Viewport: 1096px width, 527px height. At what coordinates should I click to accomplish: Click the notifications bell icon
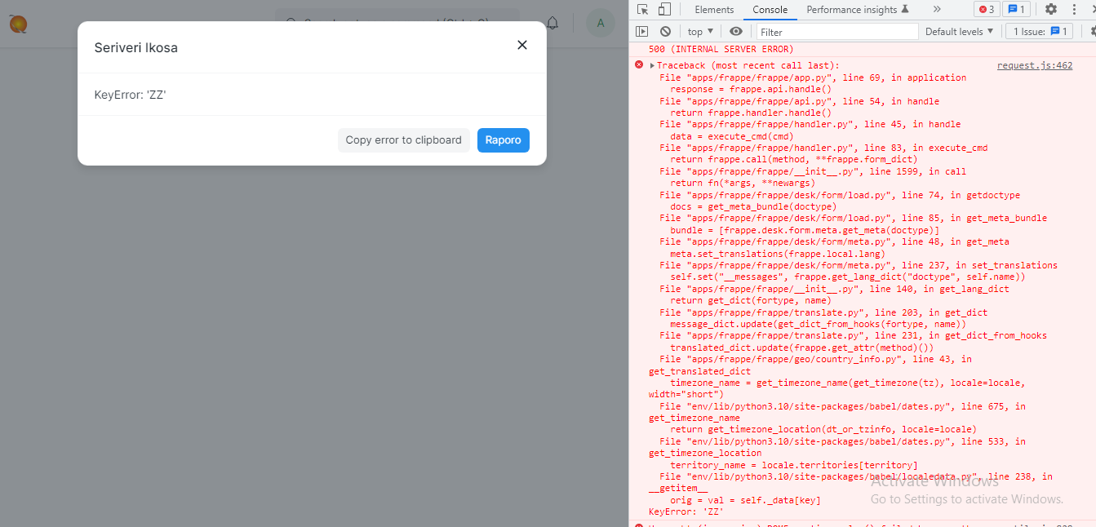tap(552, 23)
